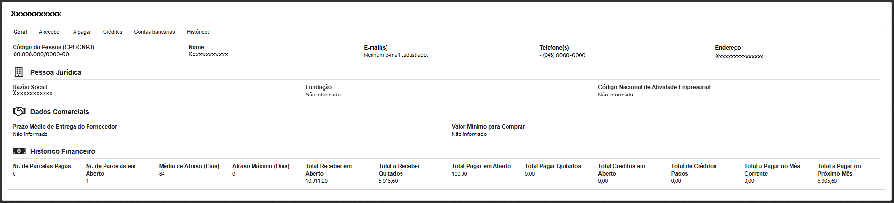Switch to the Geral tab
This screenshot has width=894, height=203.
point(20,32)
